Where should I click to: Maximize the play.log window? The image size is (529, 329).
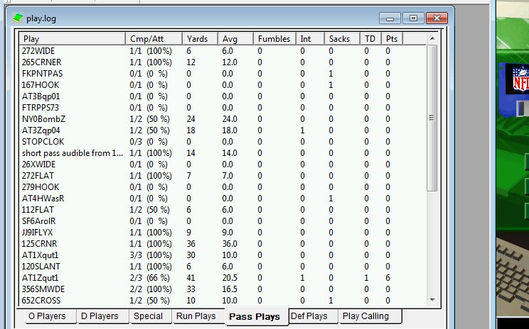coord(413,18)
